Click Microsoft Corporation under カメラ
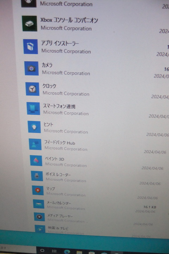Image resolution: width=169 pixels, height=254 pixels. (66, 73)
